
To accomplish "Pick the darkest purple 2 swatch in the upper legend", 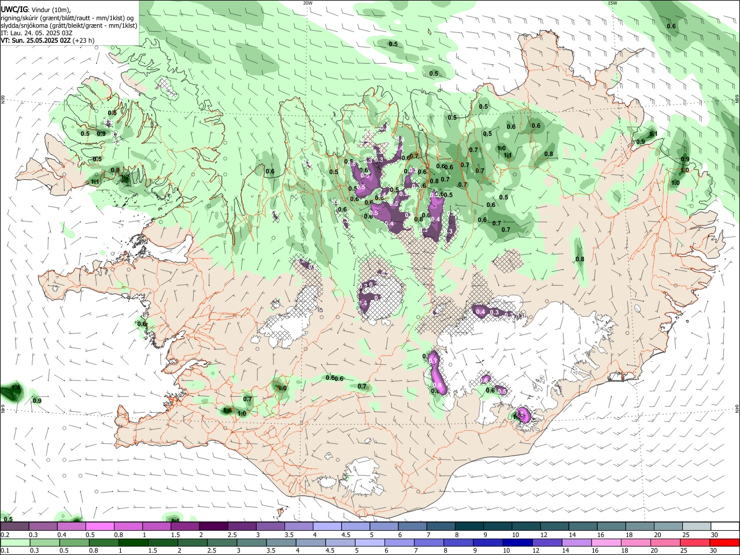I will click(213, 526).
